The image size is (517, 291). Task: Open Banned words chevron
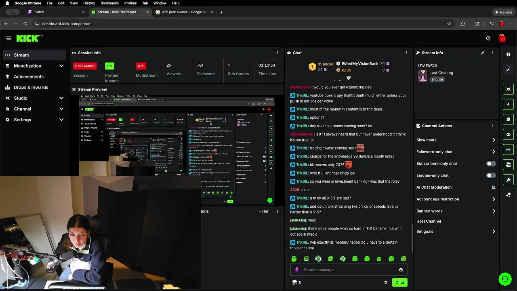pyautogui.click(x=494, y=211)
